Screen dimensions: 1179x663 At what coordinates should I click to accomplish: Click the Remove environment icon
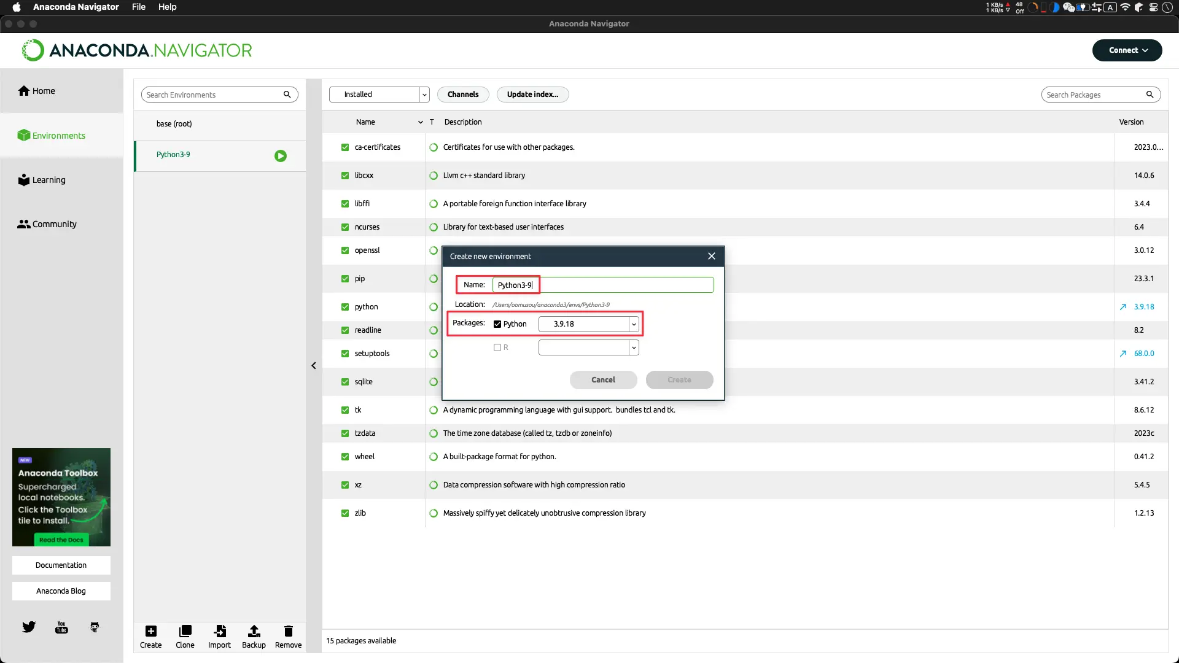(288, 632)
